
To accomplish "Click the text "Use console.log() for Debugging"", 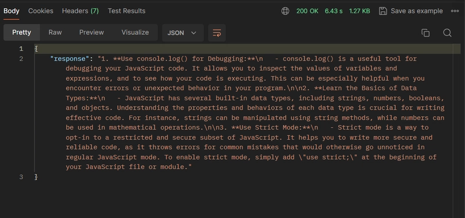I will pyautogui.click(x=182, y=59).
